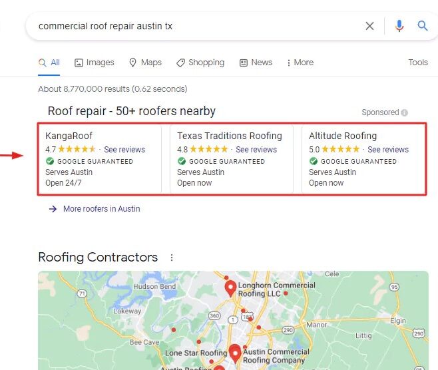Submit search with the magnifier icon
Viewport: 438px width, 370px height.
423,26
